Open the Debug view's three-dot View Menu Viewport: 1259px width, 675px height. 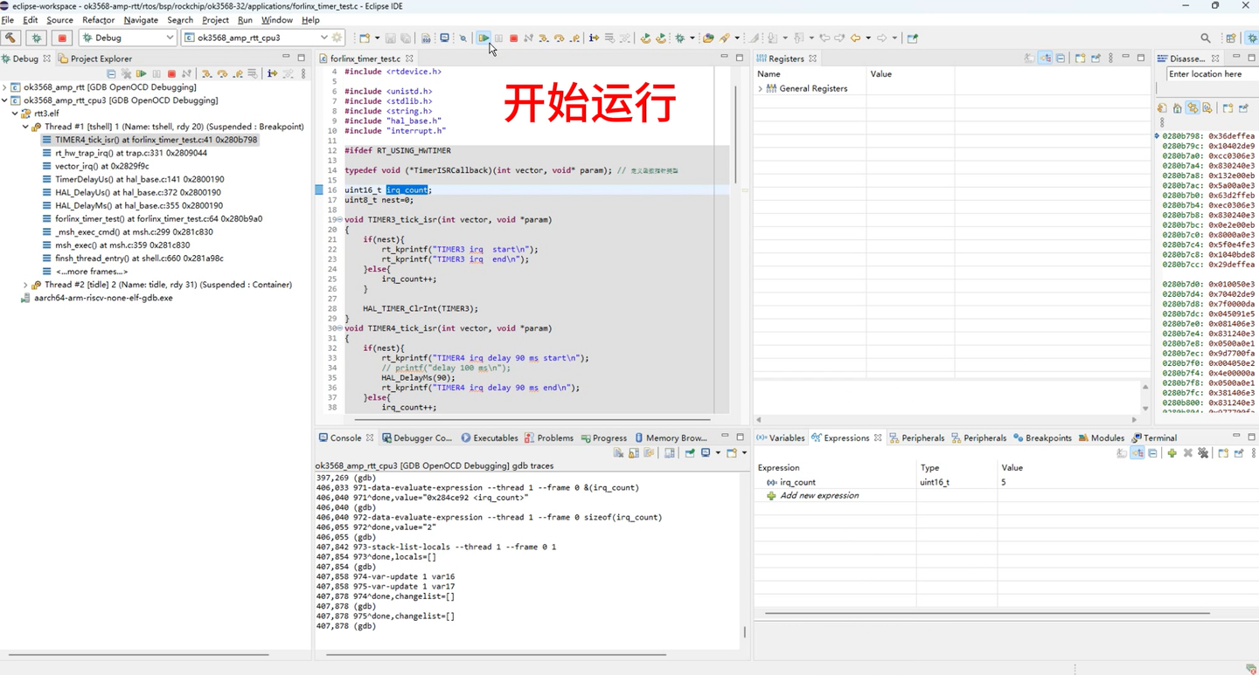coord(303,74)
